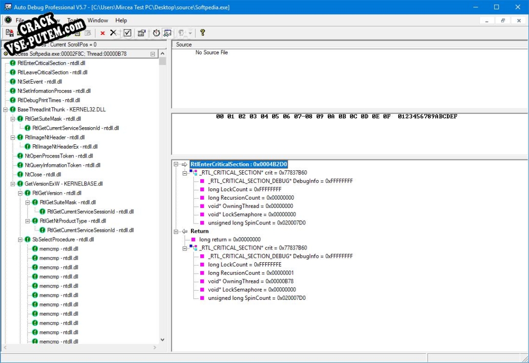Viewport: 529px width, 363px height.
Task: Click green icon beside RtlLeaveCriticalSection
Action: pos(13,72)
